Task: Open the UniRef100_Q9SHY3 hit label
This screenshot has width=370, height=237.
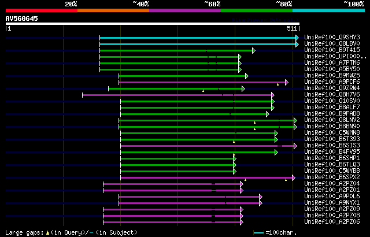Action: 332,37
